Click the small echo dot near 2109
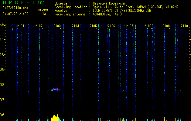Image resolution: width=191 pixels, height=121 pixels. coord(164,90)
